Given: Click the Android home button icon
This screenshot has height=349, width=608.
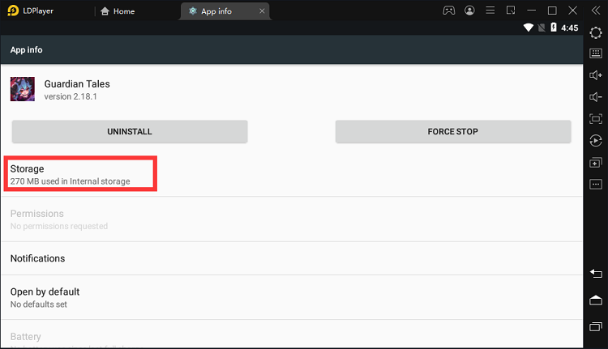Looking at the screenshot, I should [596, 300].
